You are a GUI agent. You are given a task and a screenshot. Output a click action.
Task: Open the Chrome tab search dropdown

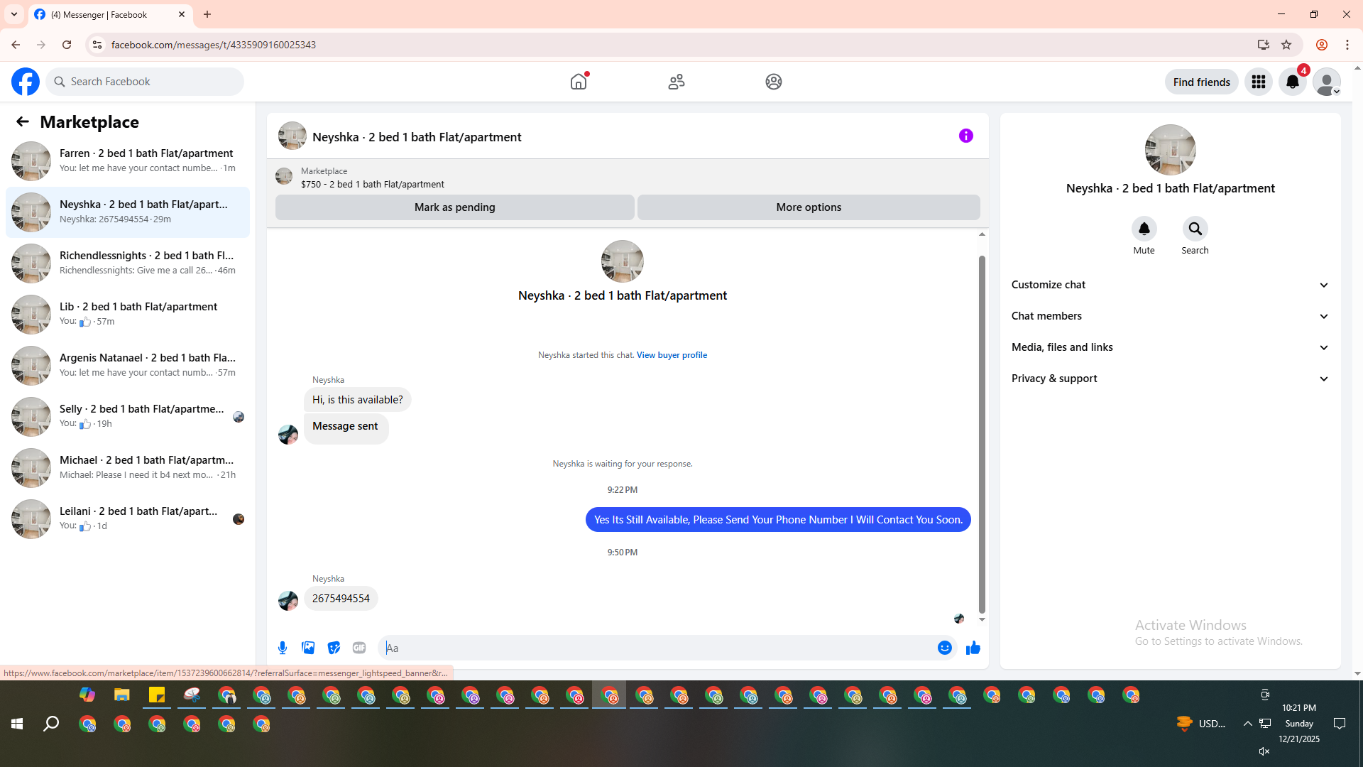tap(14, 14)
